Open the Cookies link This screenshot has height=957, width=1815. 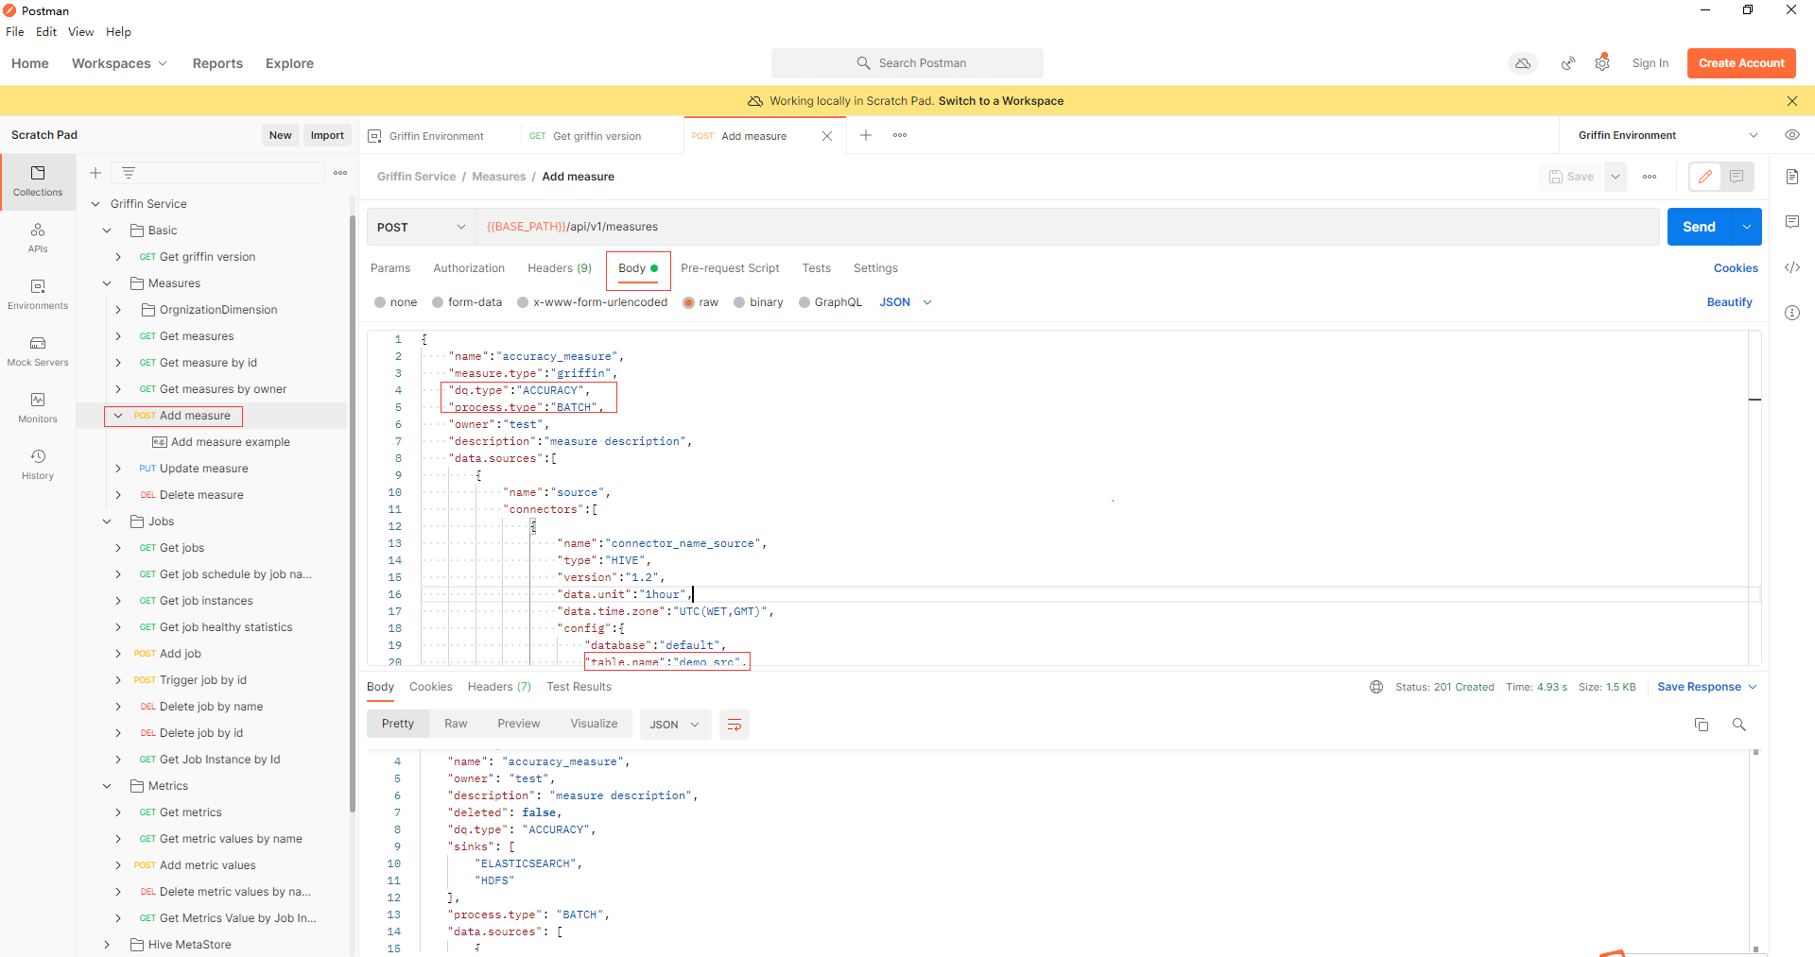tap(1736, 268)
